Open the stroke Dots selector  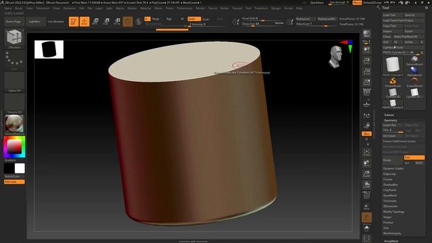tap(14, 59)
